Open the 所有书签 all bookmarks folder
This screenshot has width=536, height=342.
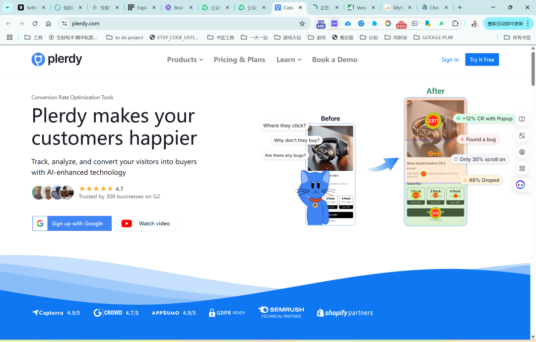(517, 37)
